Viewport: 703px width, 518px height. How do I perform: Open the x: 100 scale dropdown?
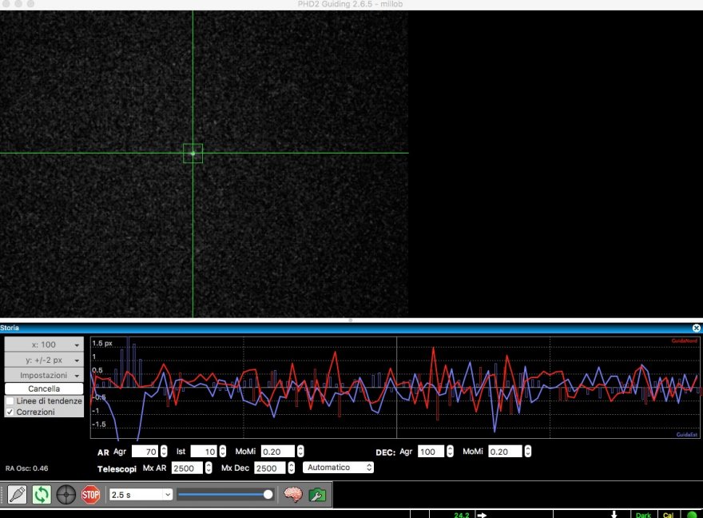(x=44, y=345)
